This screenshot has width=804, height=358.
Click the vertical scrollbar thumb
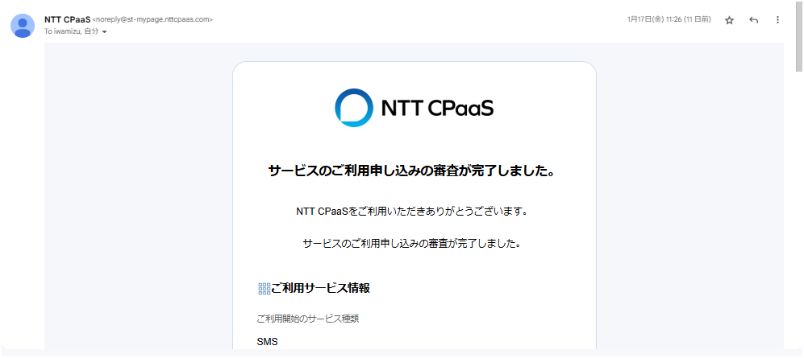(799, 35)
